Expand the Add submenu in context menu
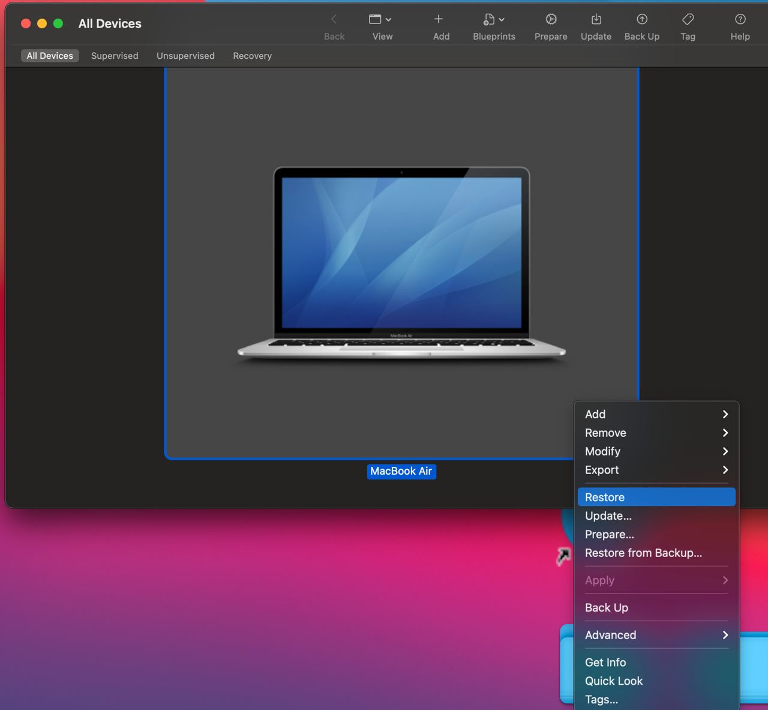 [656, 414]
